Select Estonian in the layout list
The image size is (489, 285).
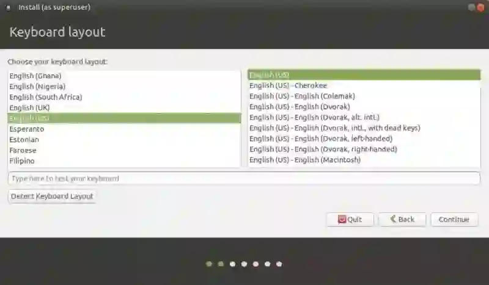tap(124, 140)
